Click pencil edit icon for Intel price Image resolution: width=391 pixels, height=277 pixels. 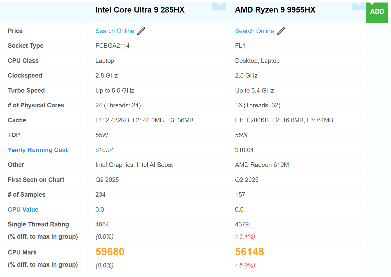pyautogui.click(x=141, y=31)
